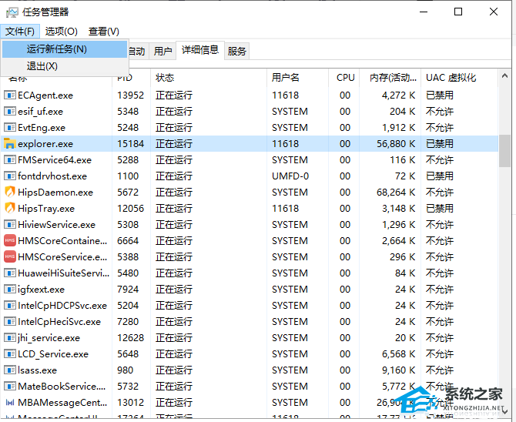Choose 退出(X) in the file menu
The image size is (516, 422).
(x=42, y=66)
